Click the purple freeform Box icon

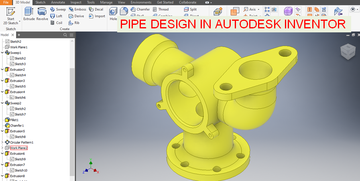(289, 11)
